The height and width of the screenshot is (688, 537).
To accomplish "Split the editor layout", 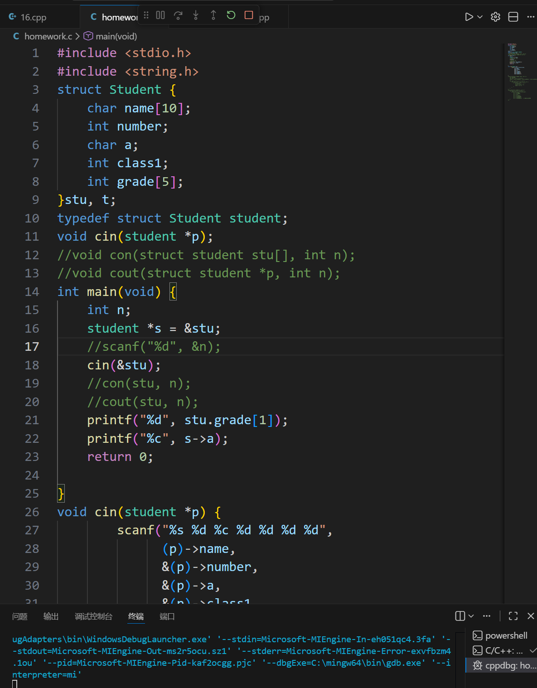I will click(x=513, y=17).
